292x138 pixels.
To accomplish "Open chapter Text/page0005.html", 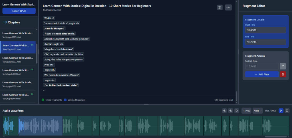I will [18, 35].
